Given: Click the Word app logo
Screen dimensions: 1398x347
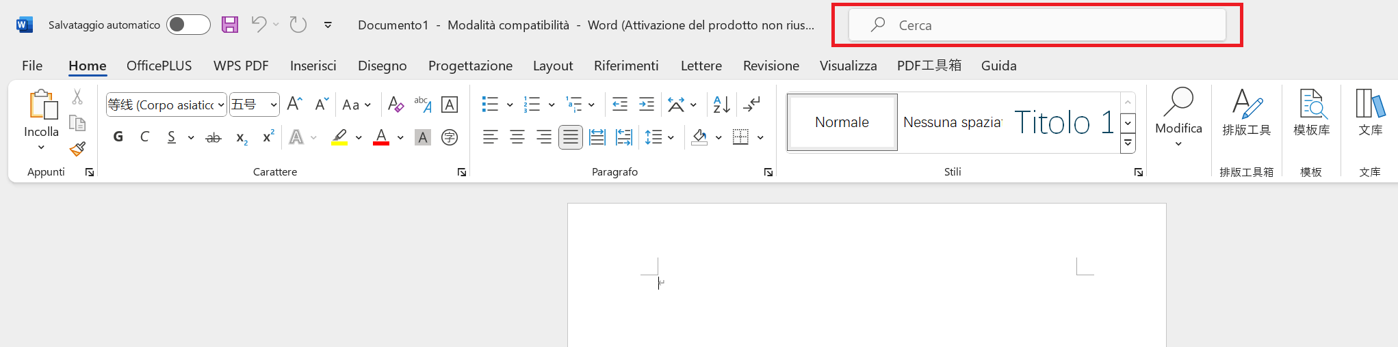Looking at the screenshot, I should (25, 25).
